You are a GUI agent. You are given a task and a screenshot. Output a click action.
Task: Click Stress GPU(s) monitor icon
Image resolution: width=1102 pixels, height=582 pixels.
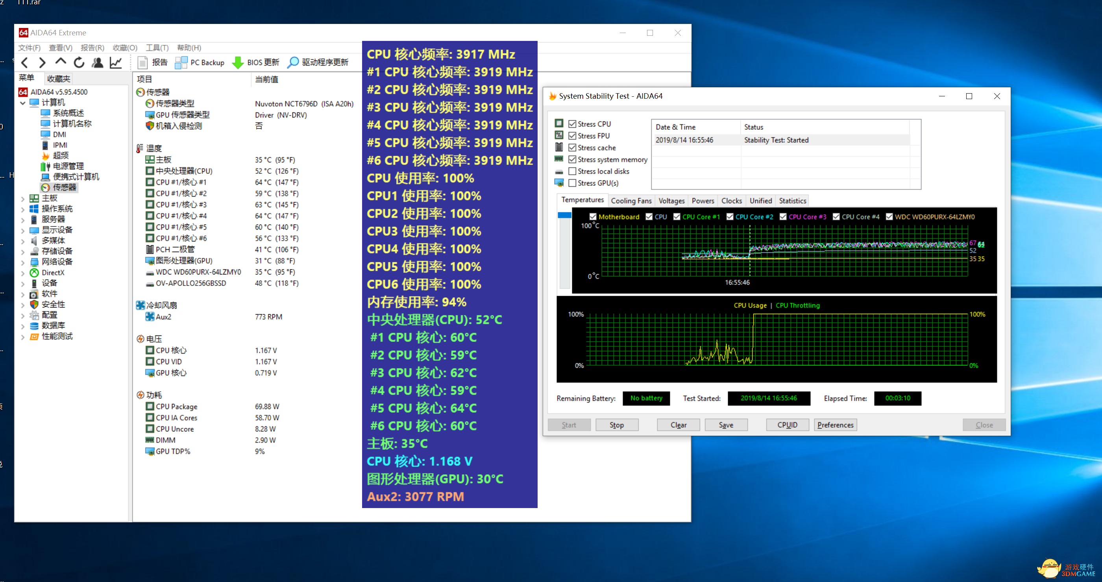(559, 182)
